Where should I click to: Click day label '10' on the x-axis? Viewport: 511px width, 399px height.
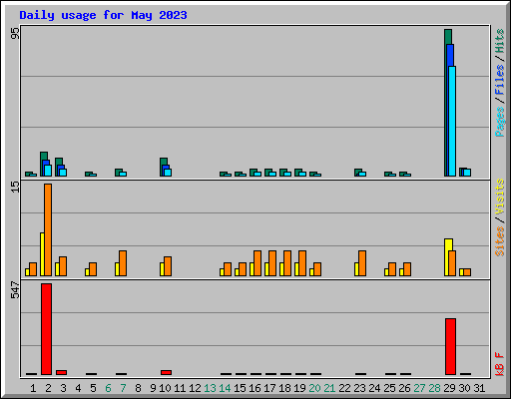[165, 388]
